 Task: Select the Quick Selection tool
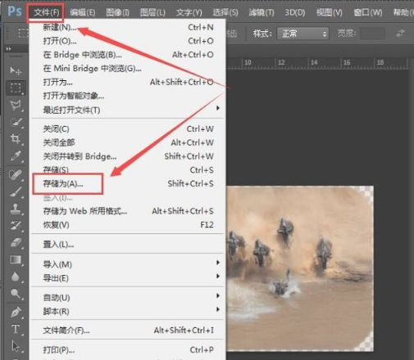click(x=16, y=122)
